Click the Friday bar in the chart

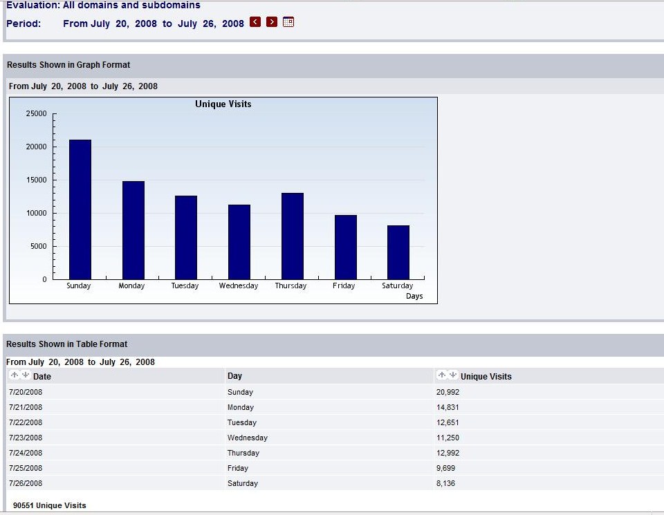click(346, 247)
